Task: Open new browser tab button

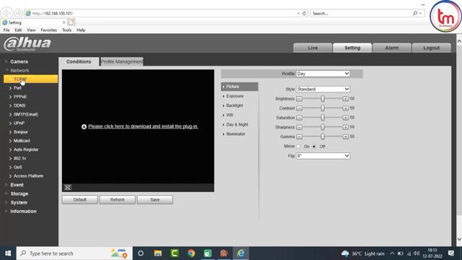Action: click(x=71, y=22)
